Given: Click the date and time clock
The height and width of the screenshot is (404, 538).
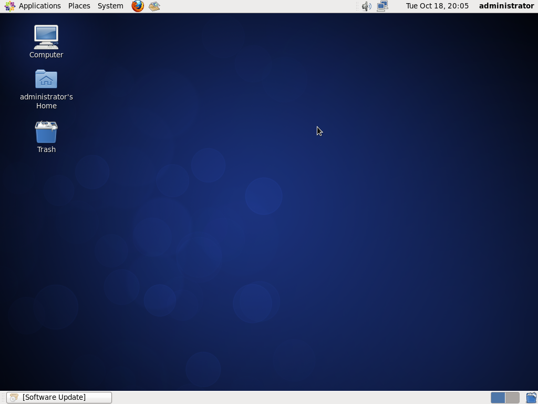Looking at the screenshot, I should [x=437, y=6].
